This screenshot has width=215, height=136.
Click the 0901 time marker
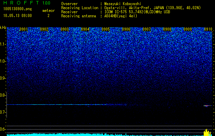pyautogui.click(x=24, y=29)
